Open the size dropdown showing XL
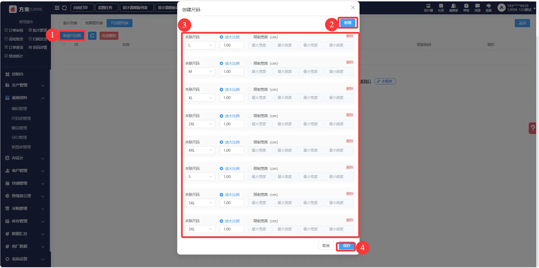The image size is (539, 268). [200, 98]
